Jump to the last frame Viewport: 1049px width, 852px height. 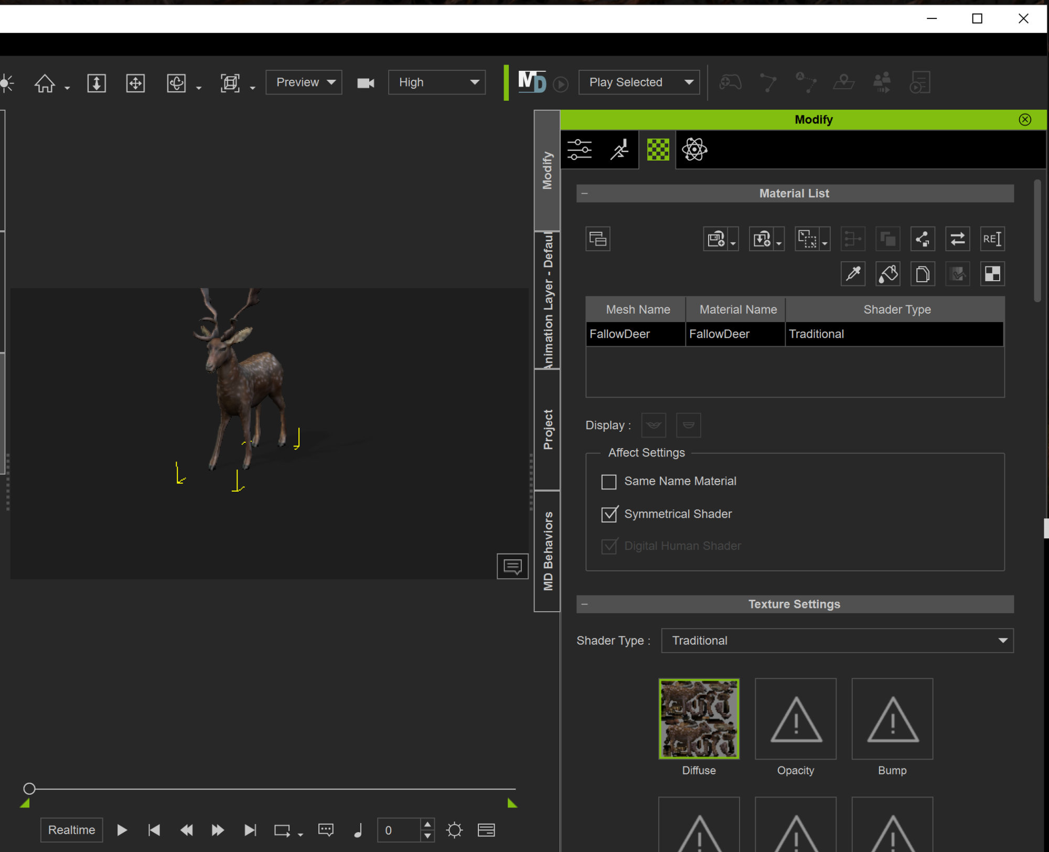pos(250,830)
